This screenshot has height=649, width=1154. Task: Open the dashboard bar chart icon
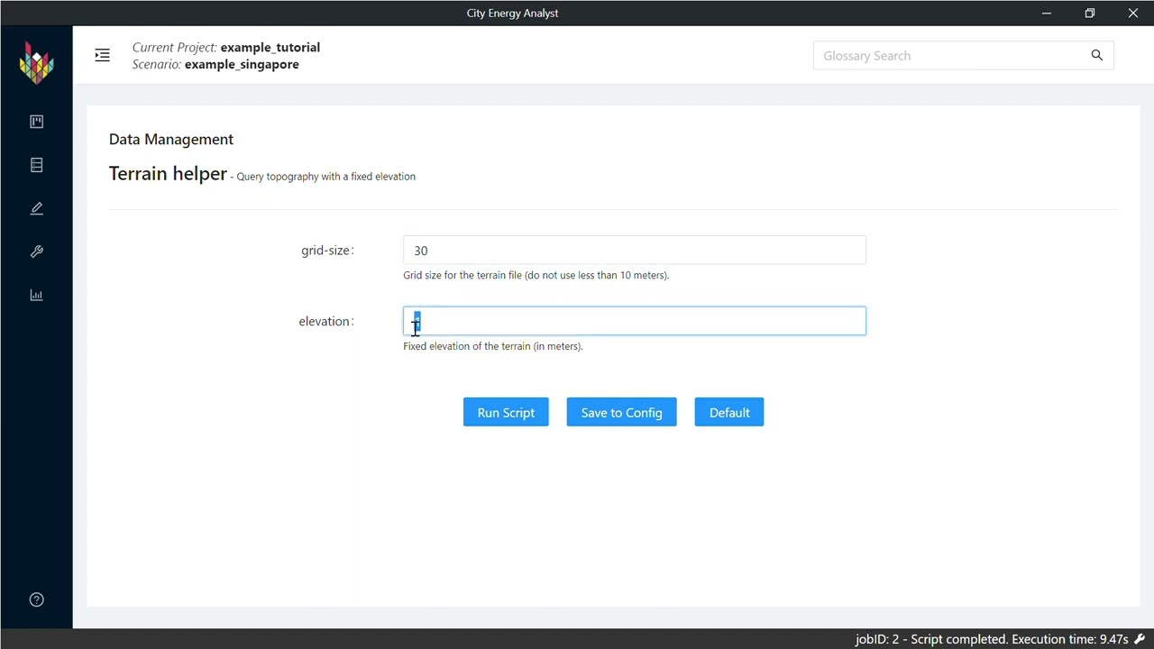pos(37,295)
